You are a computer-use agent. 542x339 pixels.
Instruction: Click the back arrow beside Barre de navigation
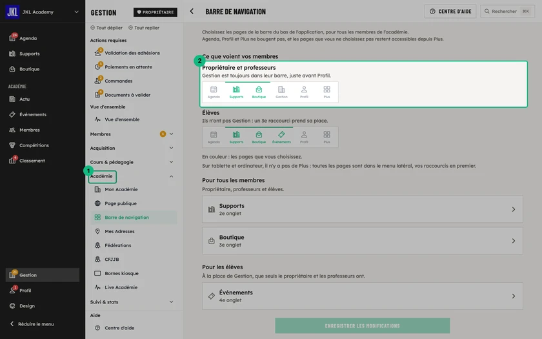coord(192,12)
